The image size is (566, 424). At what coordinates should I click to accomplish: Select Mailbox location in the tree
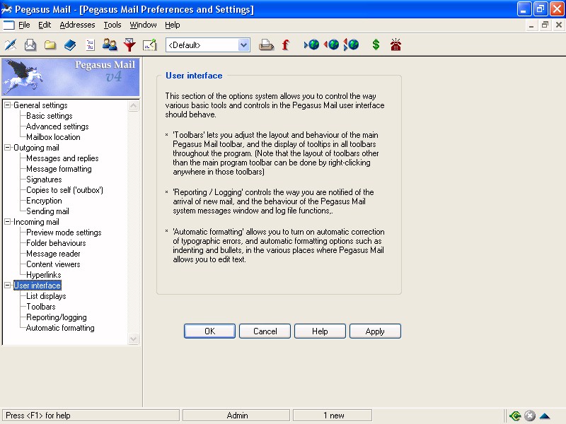click(53, 137)
